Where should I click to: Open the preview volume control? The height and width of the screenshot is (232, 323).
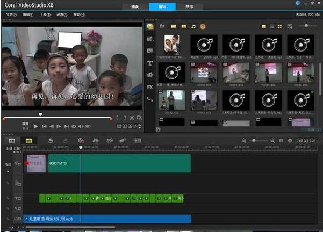[x=81, y=126]
